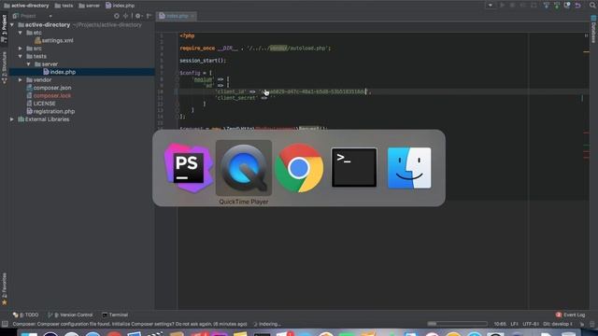Click the scroll-from-source target icon in Project panel
This screenshot has width=598, height=336.
pos(116,16)
